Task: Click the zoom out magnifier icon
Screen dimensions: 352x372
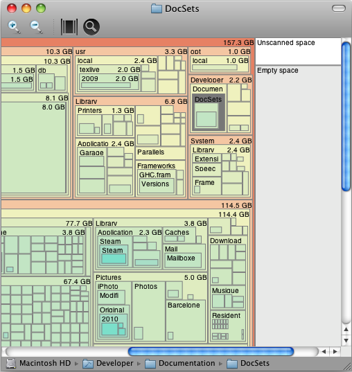Action: 36,27
